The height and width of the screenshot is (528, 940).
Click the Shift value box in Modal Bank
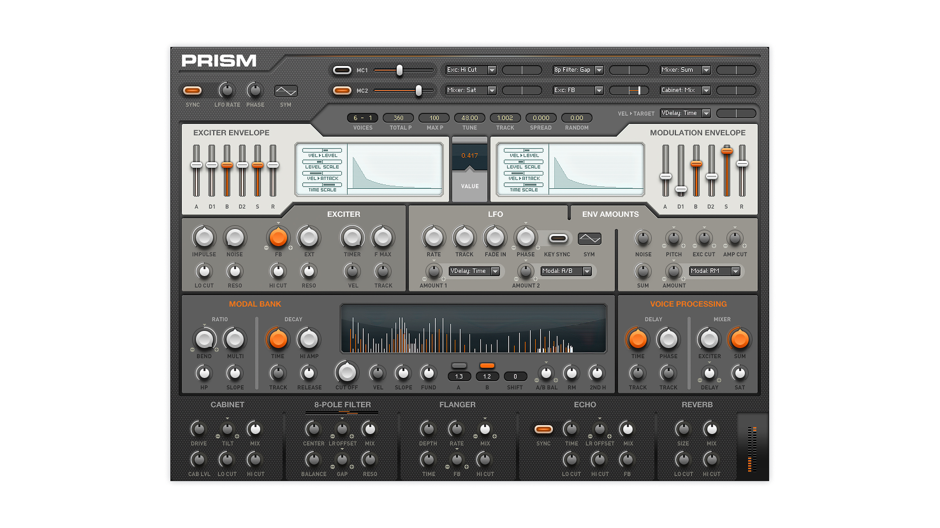pyautogui.click(x=515, y=376)
